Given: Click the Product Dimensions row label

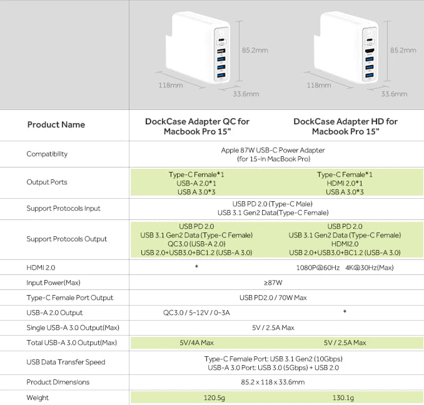Looking at the screenshot, I should click(x=58, y=382).
